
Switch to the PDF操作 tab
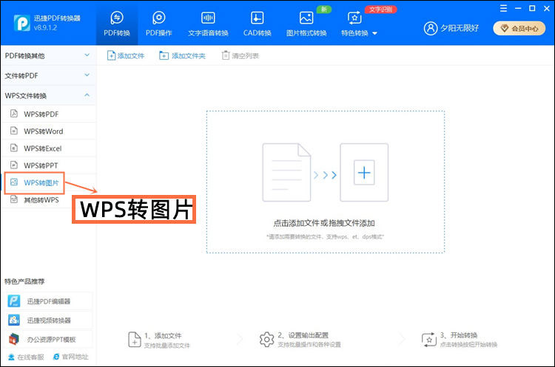coord(158,24)
